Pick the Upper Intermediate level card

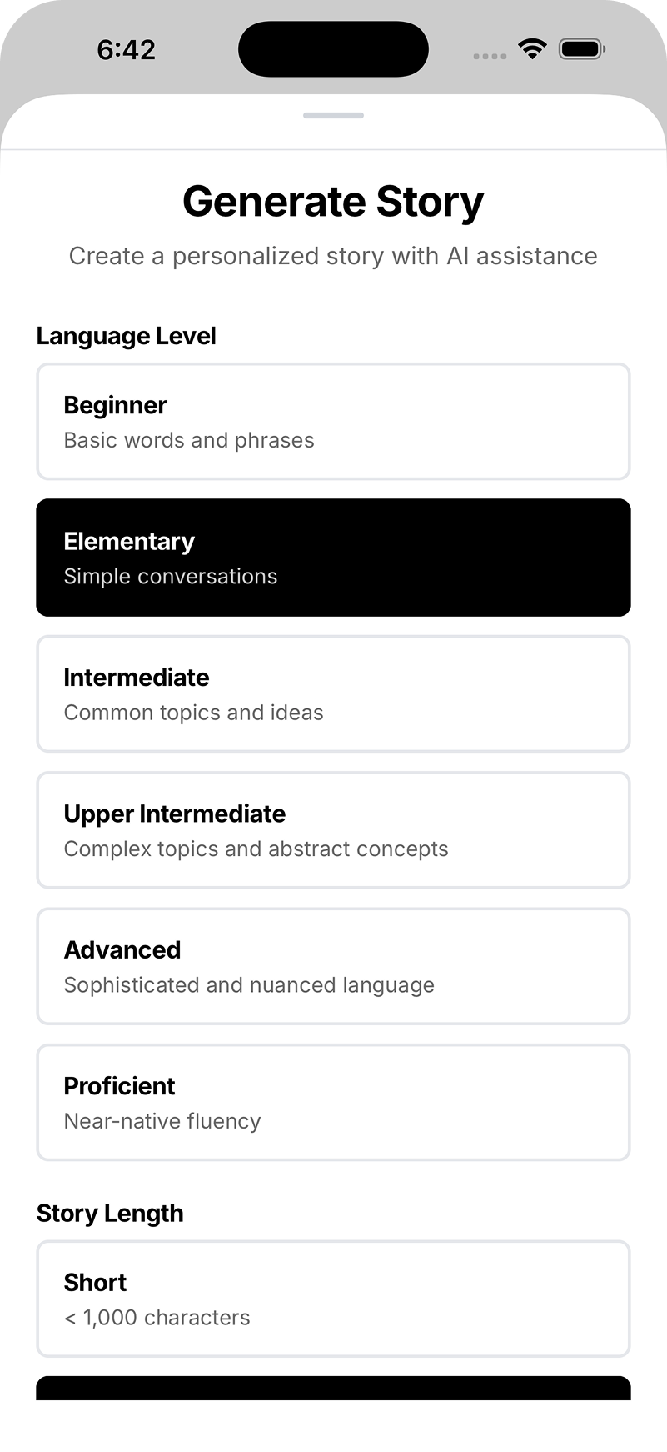click(x=333, y=830)
